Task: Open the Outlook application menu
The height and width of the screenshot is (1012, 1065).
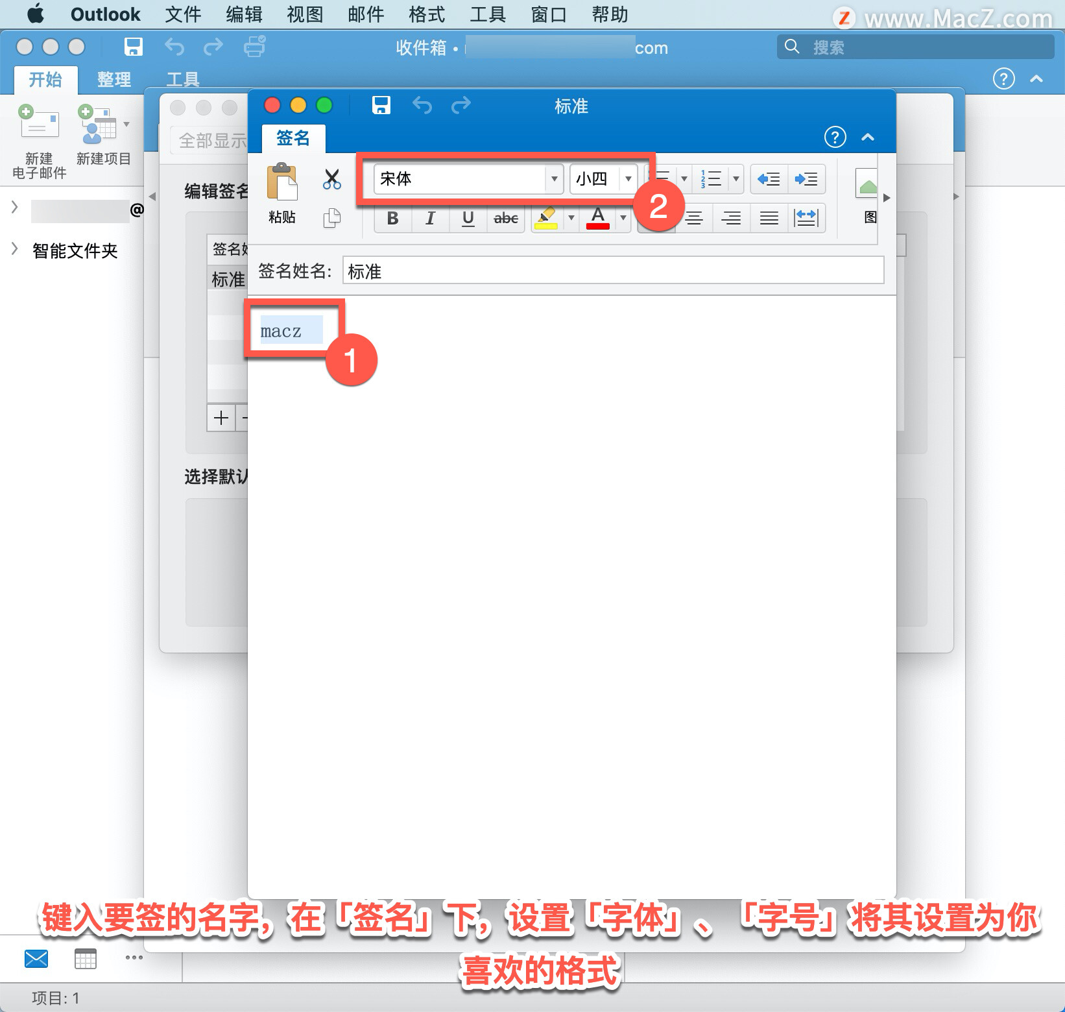Action: tap(105, 14)
